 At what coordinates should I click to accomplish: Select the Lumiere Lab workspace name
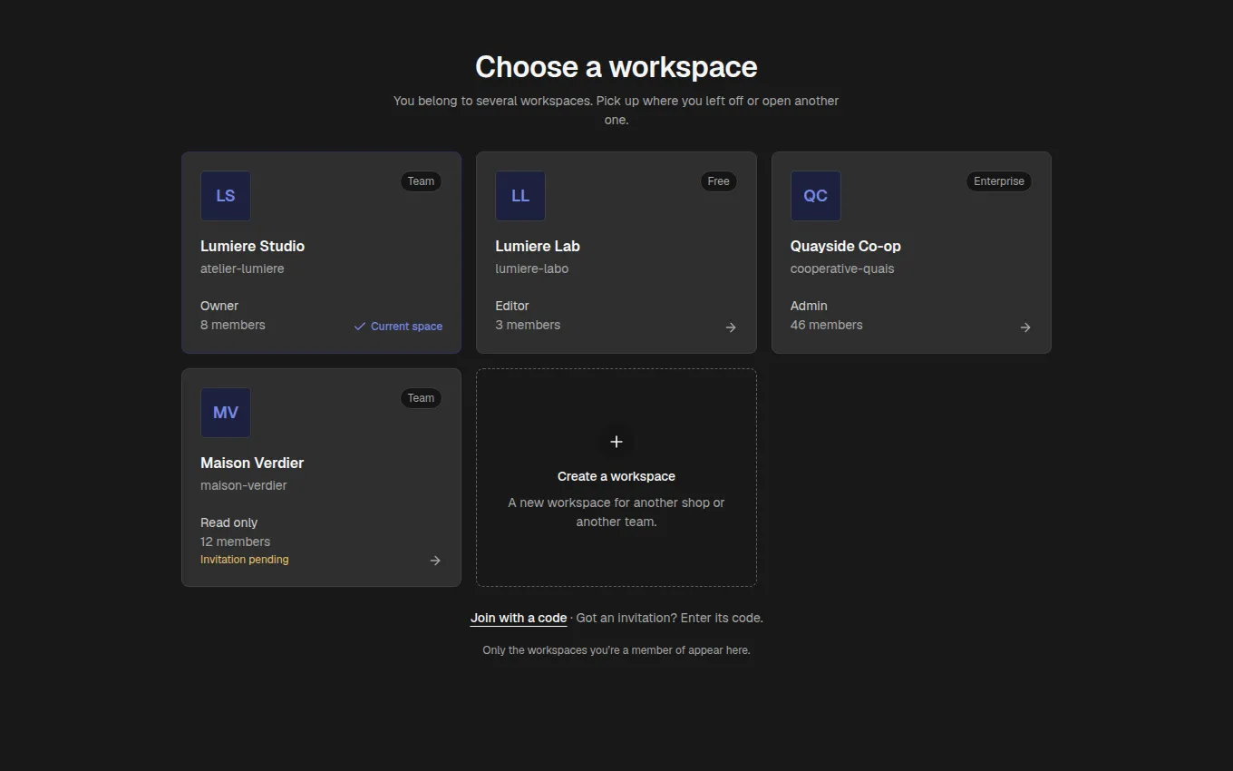538,246
